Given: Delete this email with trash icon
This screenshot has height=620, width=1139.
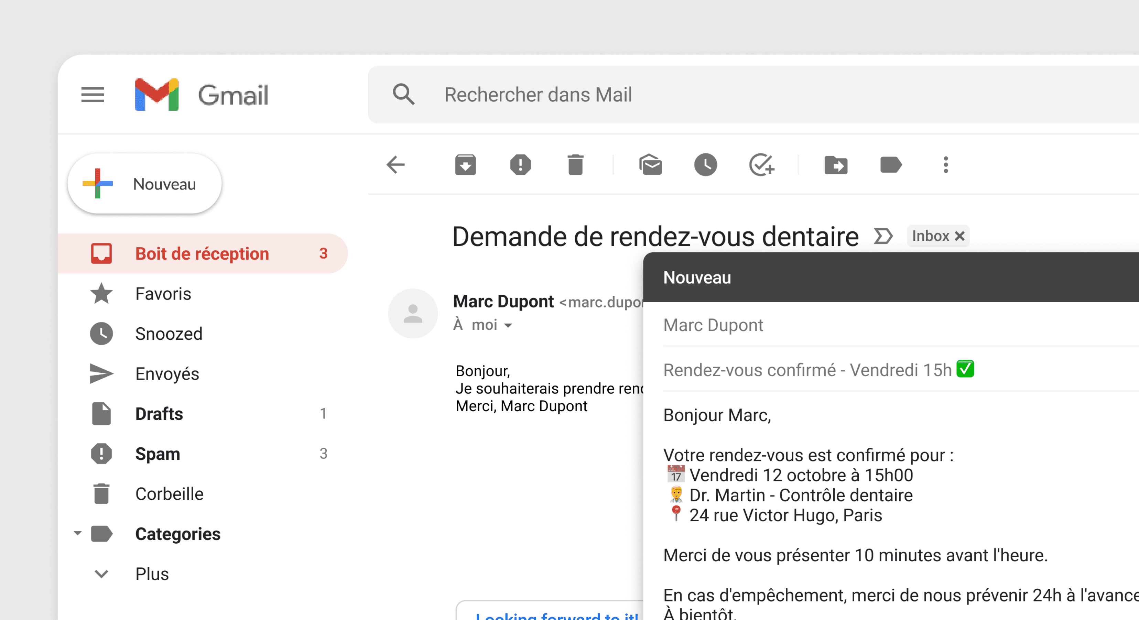Looking at the screenshot, I should point(575,165).
